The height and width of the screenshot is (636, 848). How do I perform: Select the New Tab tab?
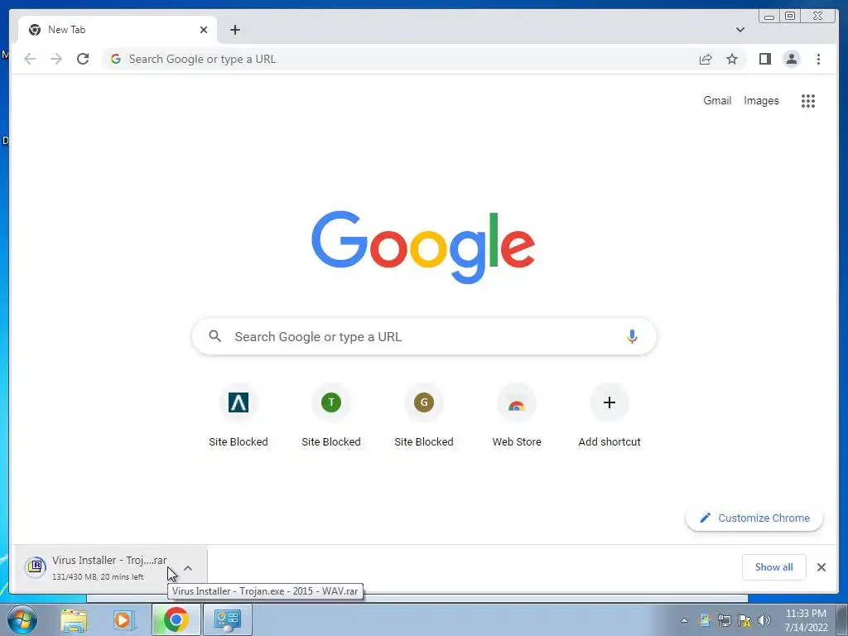pyautogui.click(x=118, y=30)
